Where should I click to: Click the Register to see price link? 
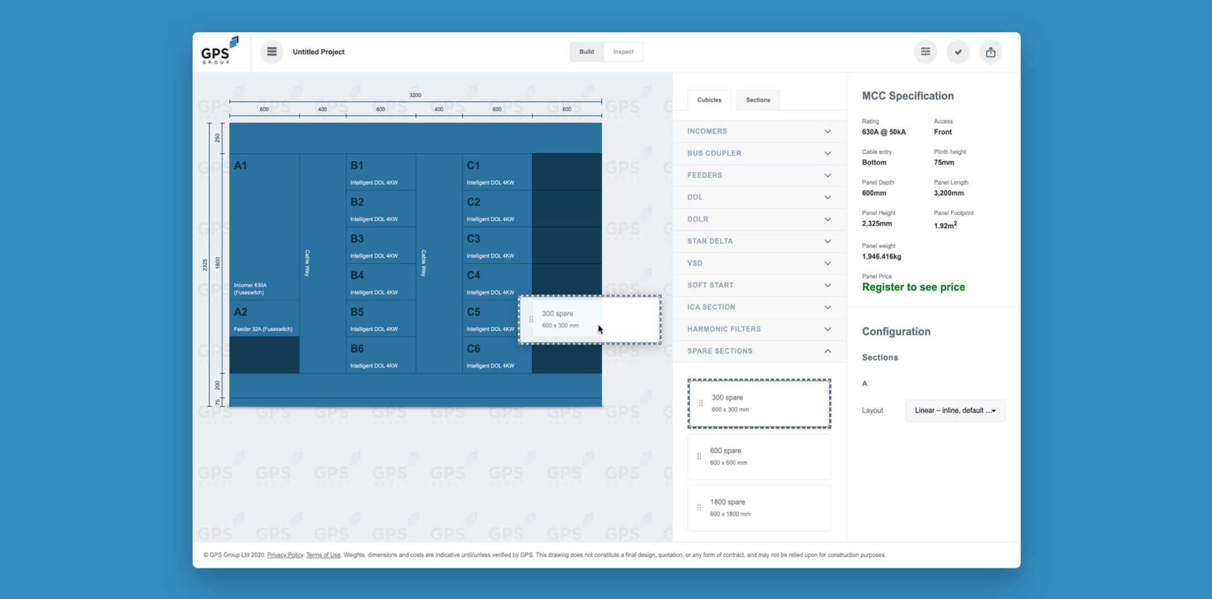click(913, 287)
